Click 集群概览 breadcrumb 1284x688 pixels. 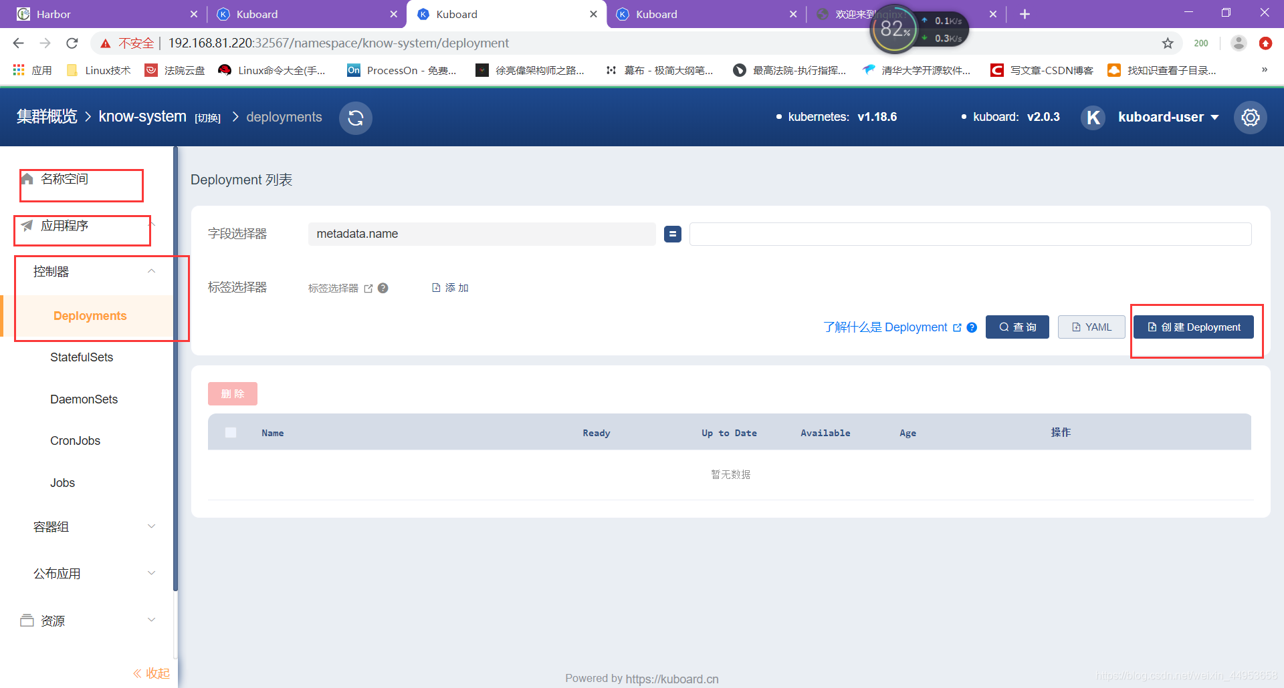click(47, 117)
